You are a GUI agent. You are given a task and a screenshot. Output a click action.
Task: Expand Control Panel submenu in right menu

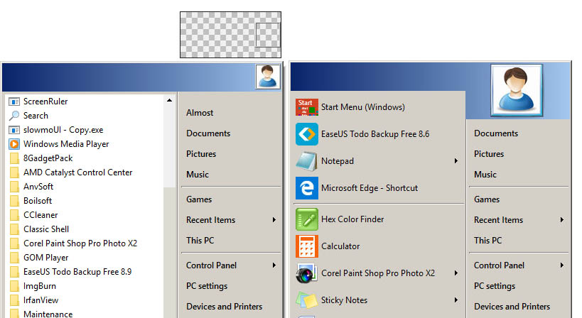(562, 265)
